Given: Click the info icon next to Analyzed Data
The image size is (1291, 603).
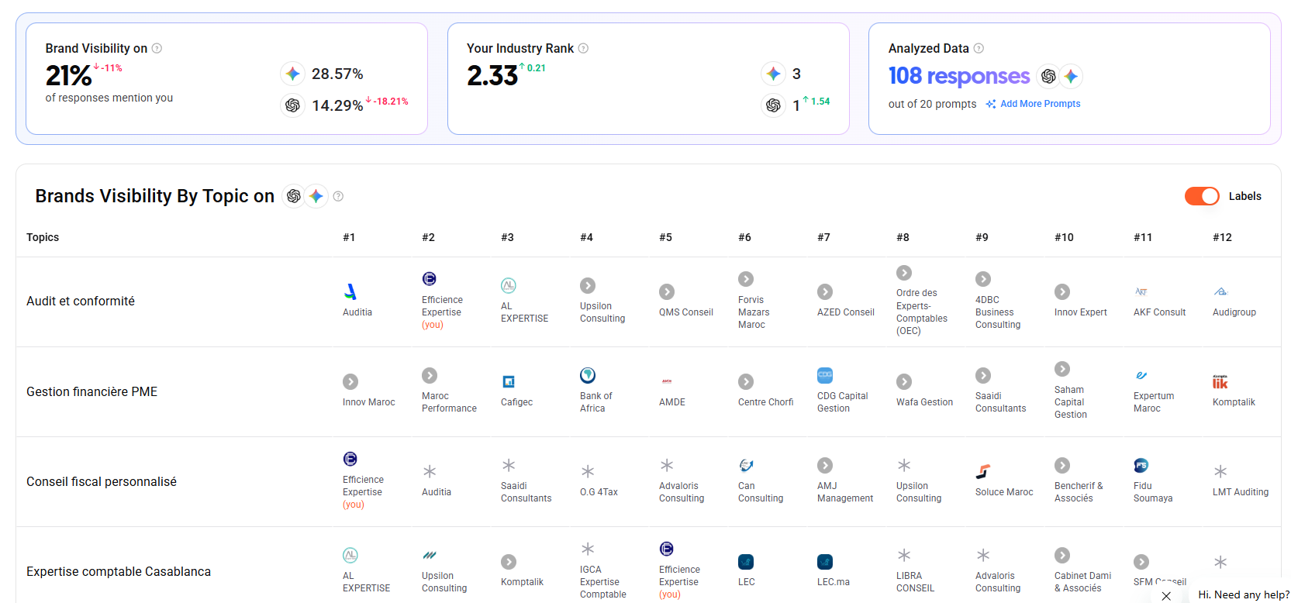Looking at the screenshot, I should pyautogui.click(x=979, y=48).
